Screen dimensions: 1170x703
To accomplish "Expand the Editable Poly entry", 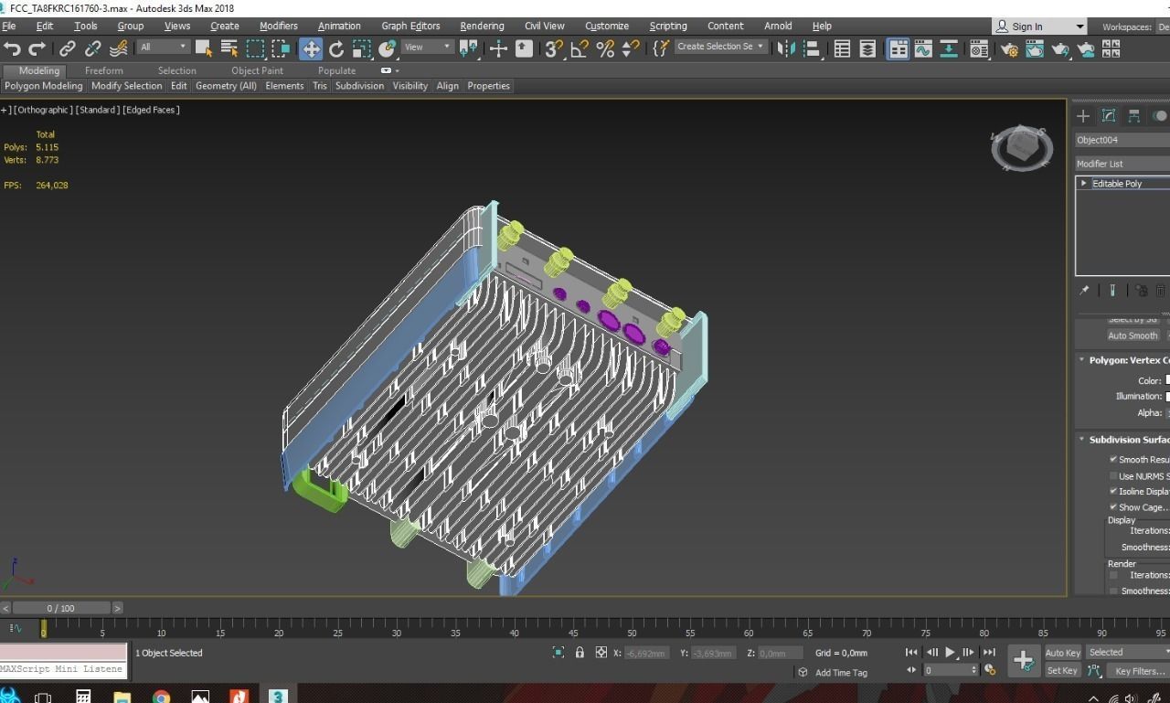I will coord(1083,183).
